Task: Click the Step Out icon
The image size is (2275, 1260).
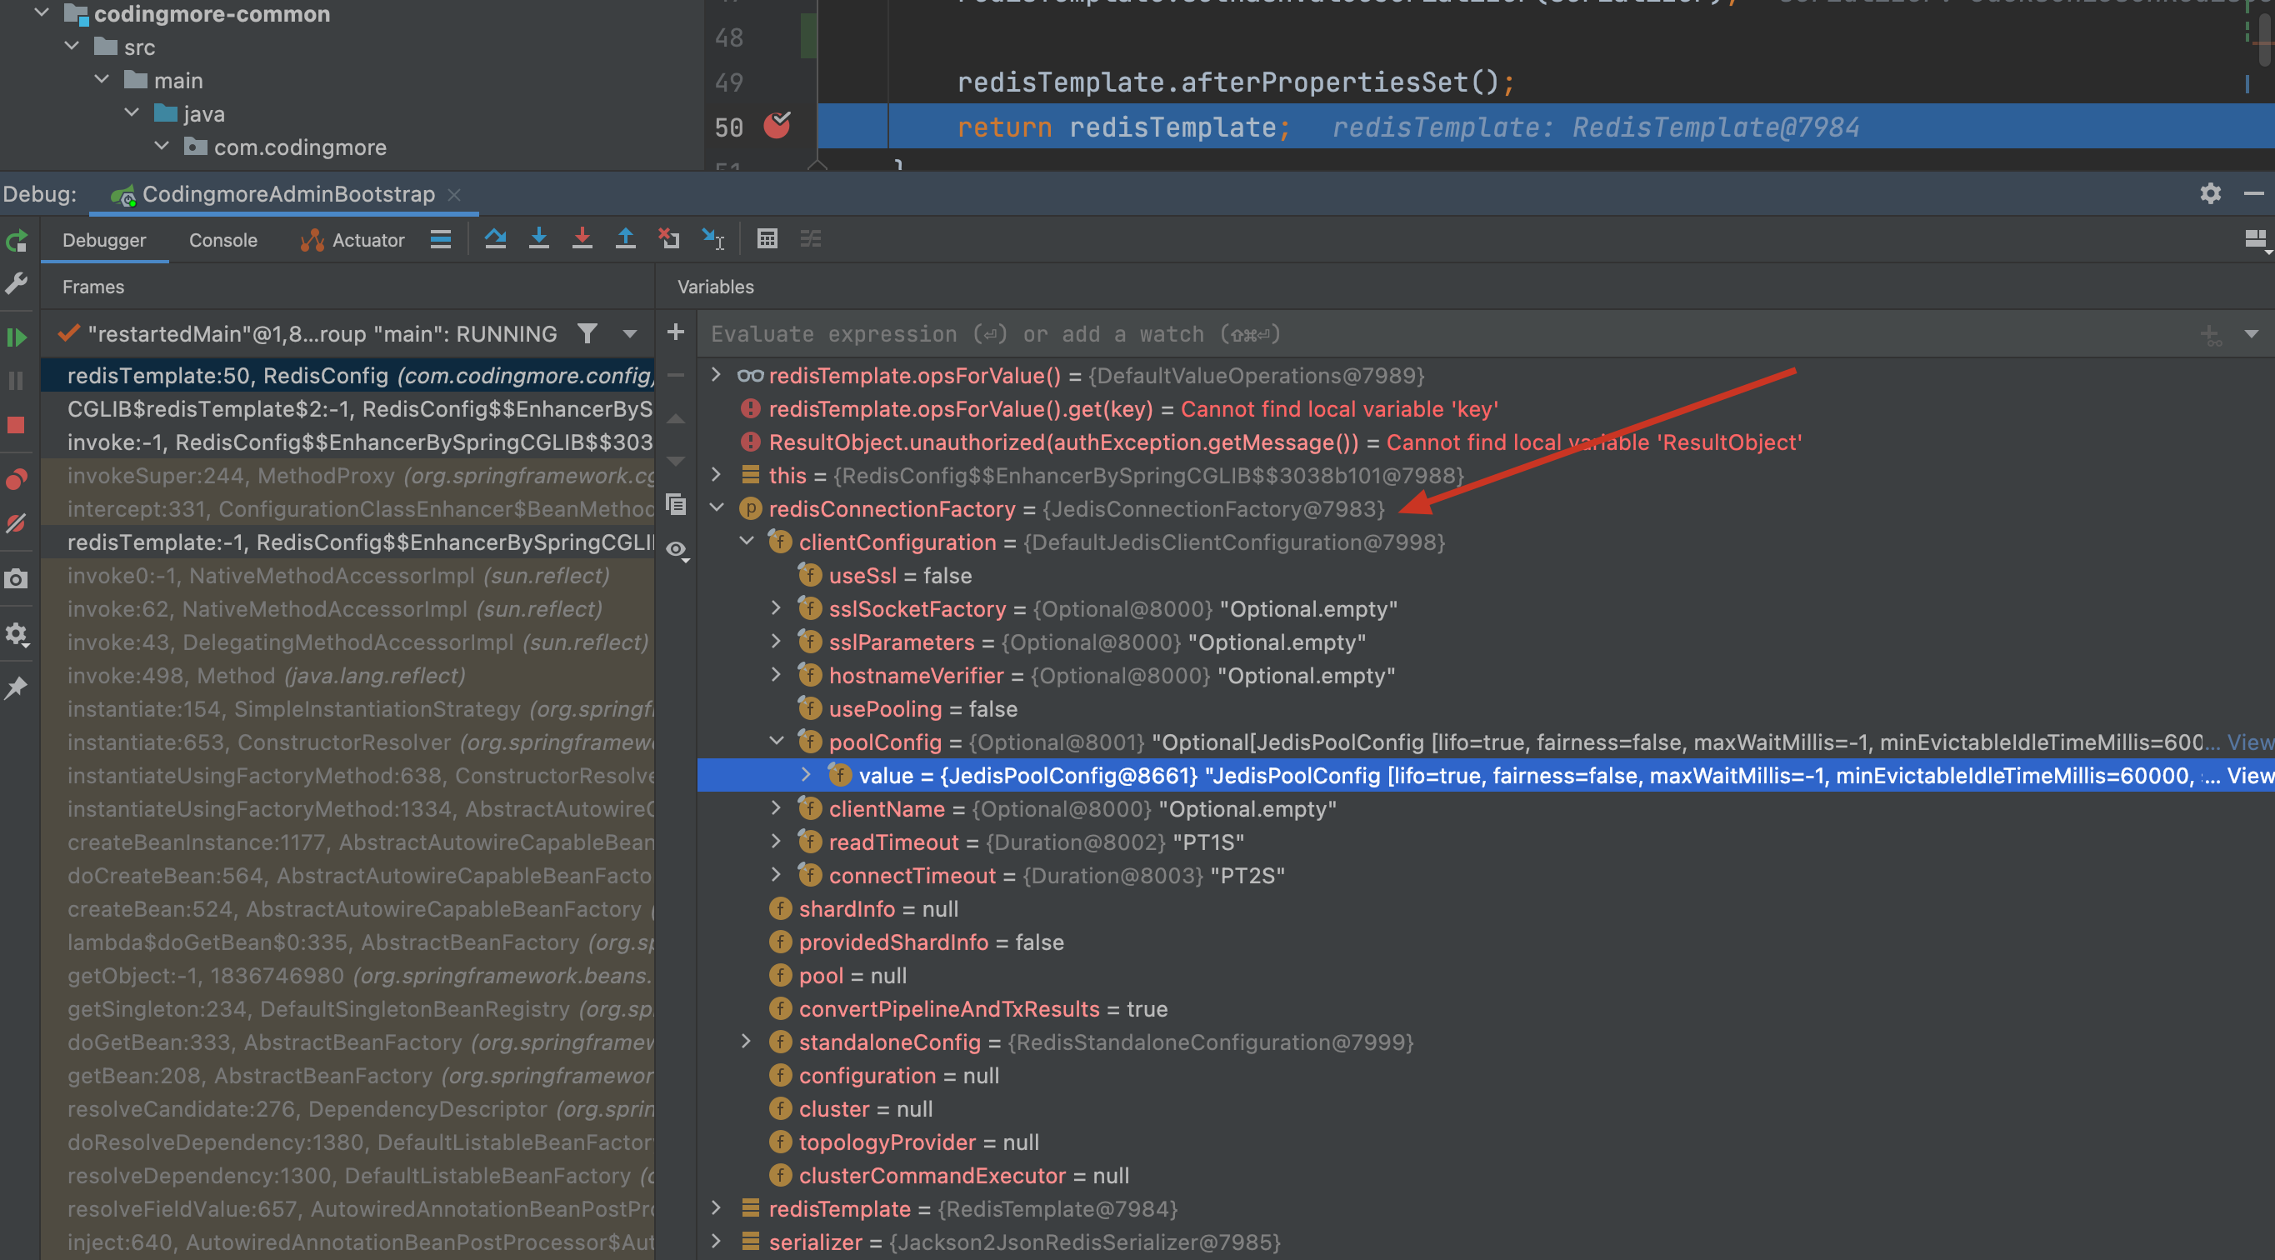Action: 625,239
